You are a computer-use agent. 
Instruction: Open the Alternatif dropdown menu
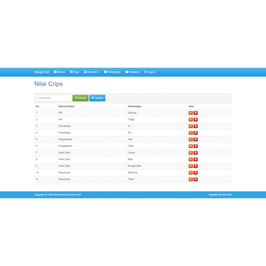pyautogui.click(x=92, y=72)
